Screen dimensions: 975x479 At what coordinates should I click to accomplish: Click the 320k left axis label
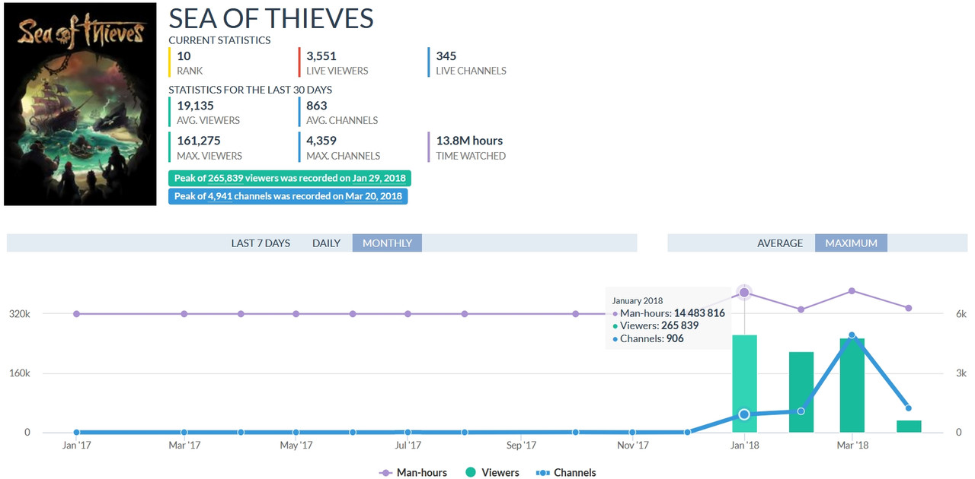pos(20,314)
